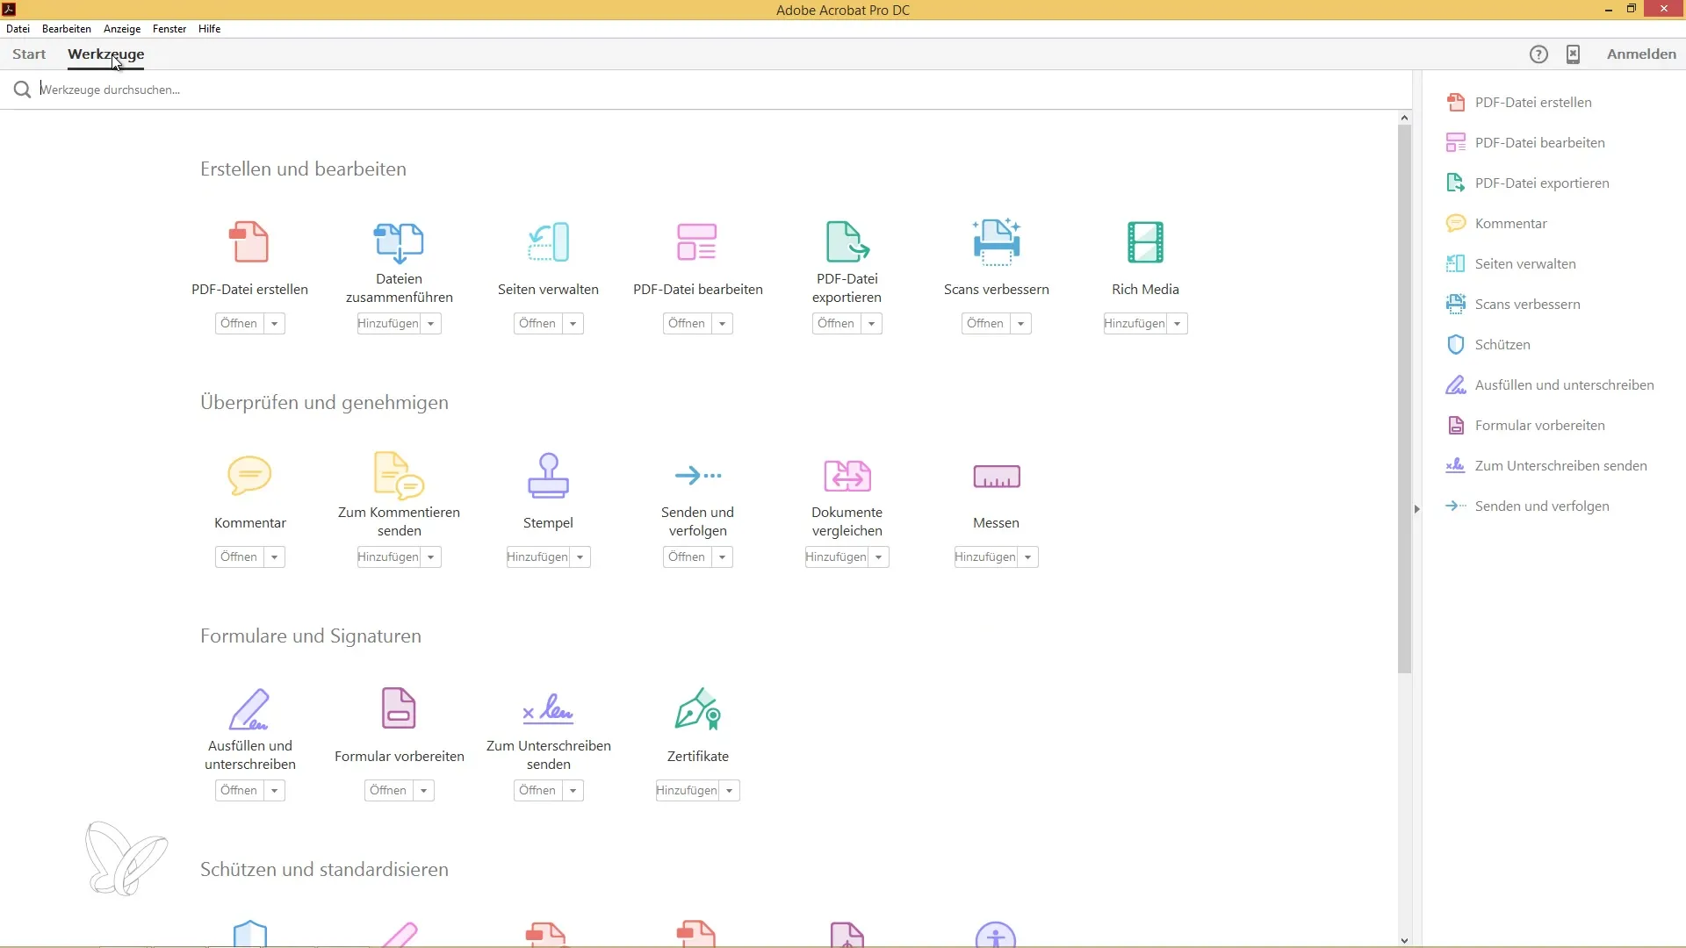Click Öffnen under Scans verbessern

[985, 324]
